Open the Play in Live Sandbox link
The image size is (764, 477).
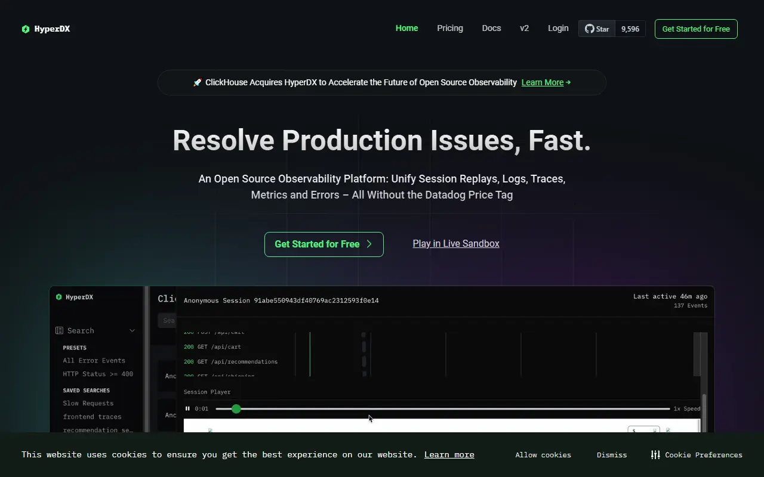(456, 243)
